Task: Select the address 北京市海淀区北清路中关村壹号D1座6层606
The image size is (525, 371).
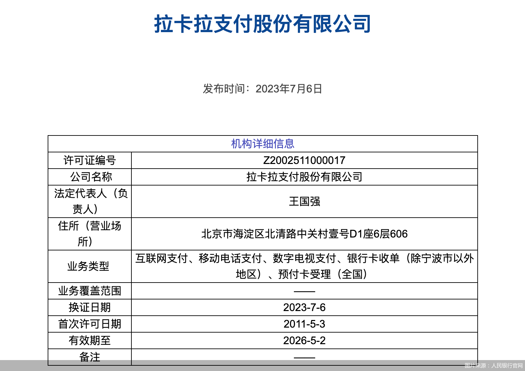Action: click(304, 234)
